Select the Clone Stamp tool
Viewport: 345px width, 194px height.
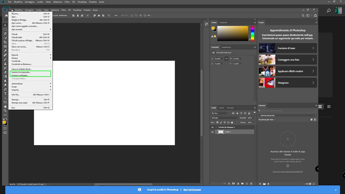tap(5, 64)
